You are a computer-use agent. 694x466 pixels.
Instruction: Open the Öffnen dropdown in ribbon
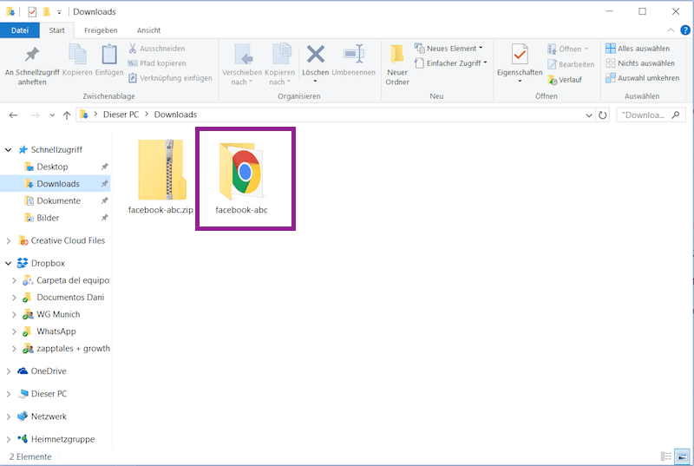click(x=568, y=49)
